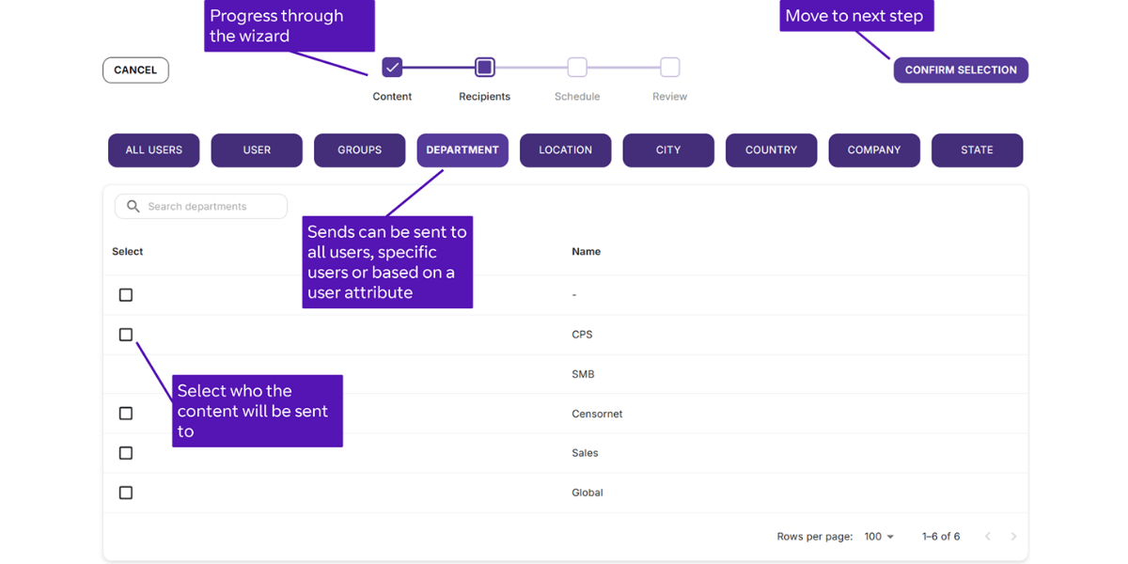Select the Sales department checkbox

click(126, 452)
